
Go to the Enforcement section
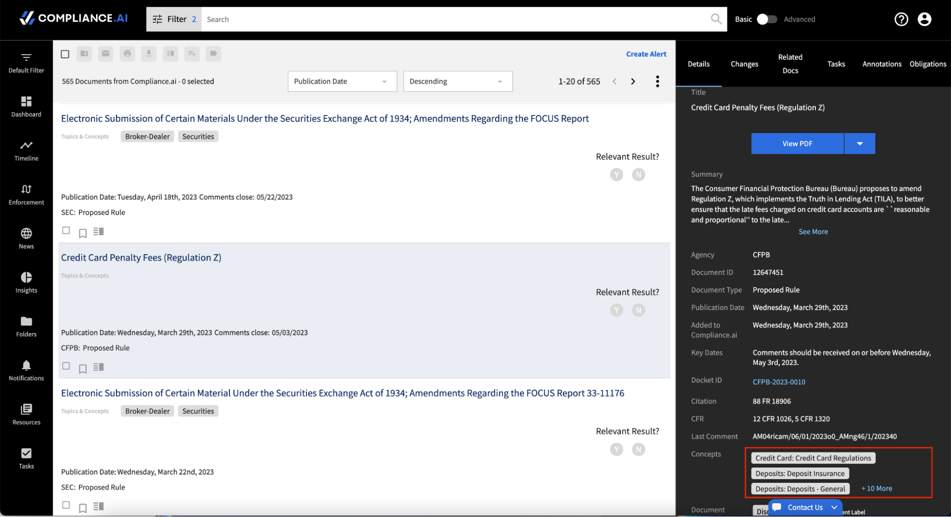(x=26, y=194)
